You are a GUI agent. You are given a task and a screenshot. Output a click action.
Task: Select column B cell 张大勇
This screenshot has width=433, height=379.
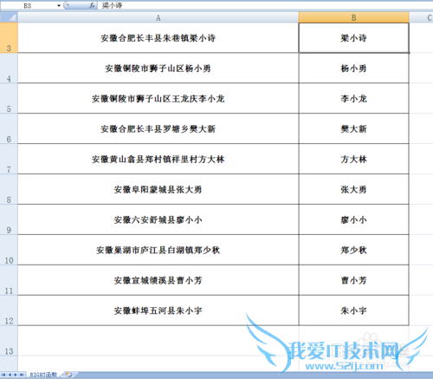click(x=353, y=189)
